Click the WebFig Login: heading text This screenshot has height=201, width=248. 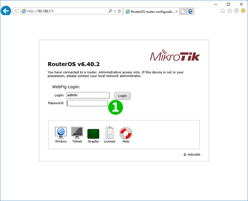pos(66,87)
